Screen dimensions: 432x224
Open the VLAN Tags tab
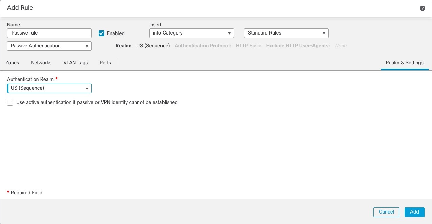(x=75, y=63)
